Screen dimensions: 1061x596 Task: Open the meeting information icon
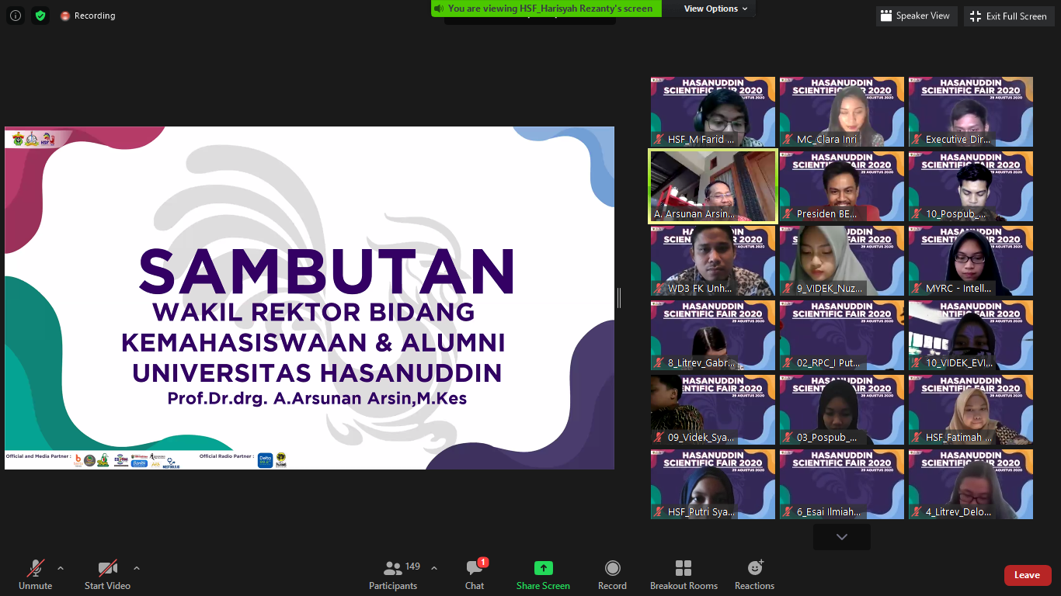click(16, 16)
